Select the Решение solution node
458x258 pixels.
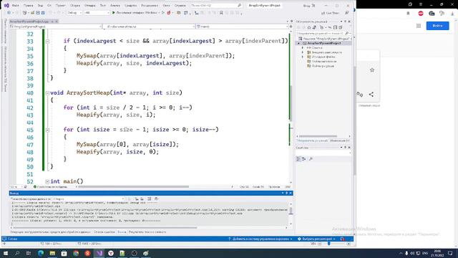click(324, 38)
